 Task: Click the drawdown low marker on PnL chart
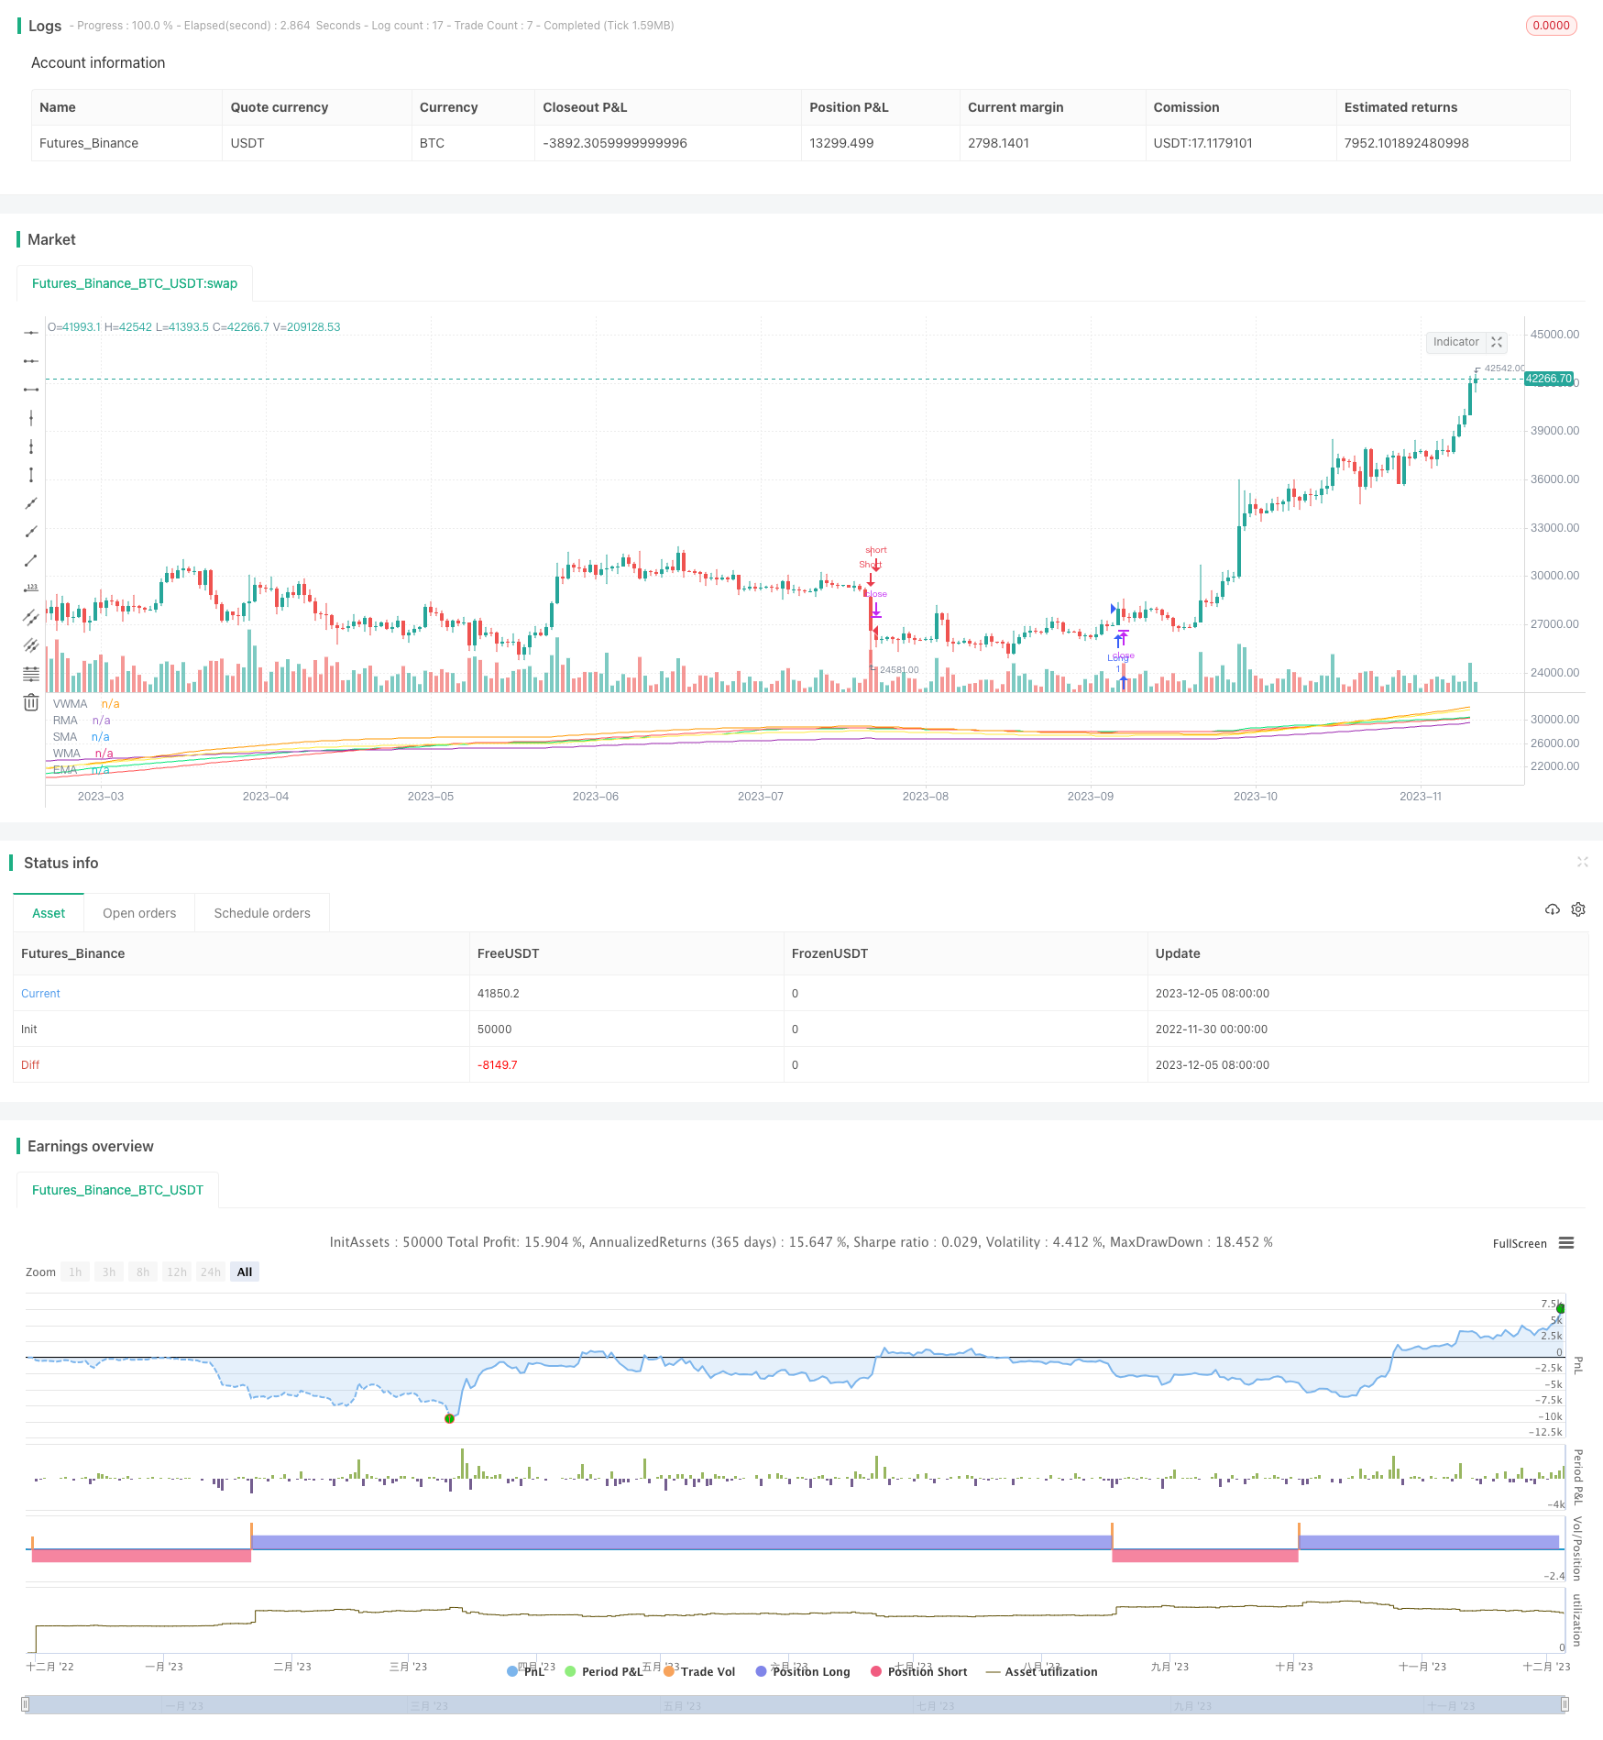(449, 1419)
